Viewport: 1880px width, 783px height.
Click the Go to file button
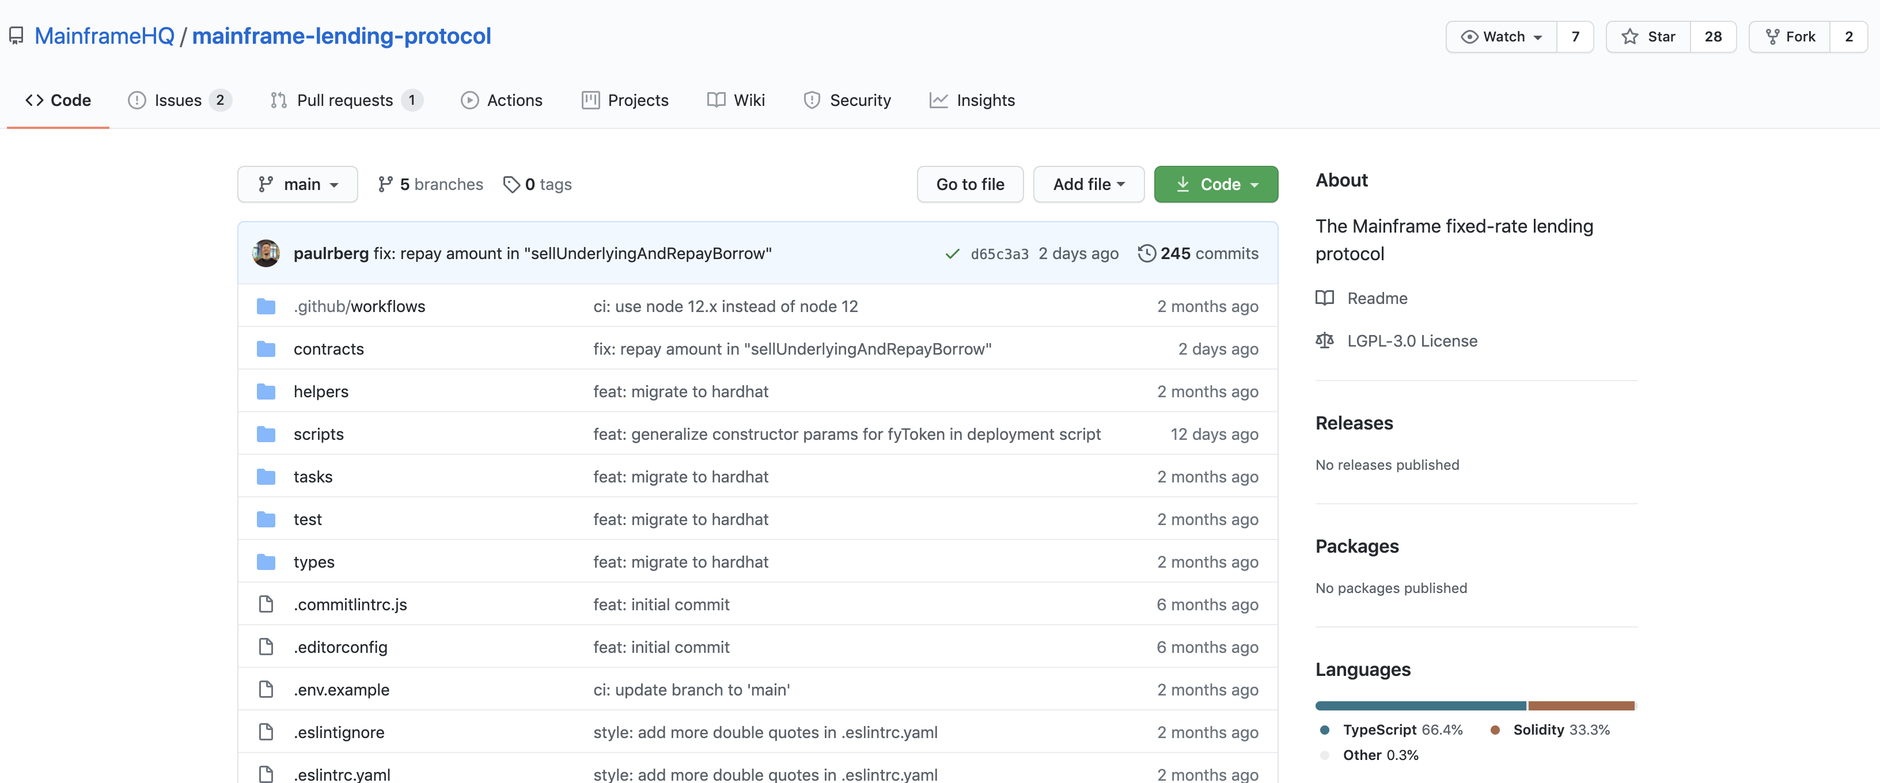pos(969,185)
